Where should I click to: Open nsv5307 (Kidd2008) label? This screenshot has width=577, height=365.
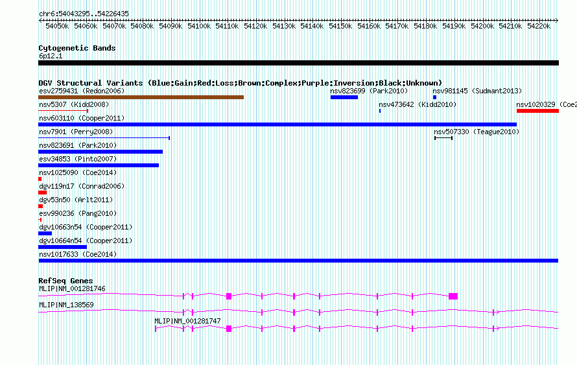point(74,104)
